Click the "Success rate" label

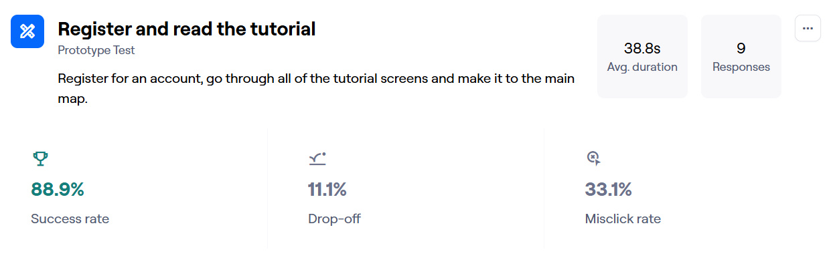coord(70,219)
